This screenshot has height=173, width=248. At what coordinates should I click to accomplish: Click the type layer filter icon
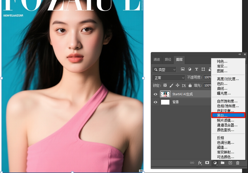(196, 69)
